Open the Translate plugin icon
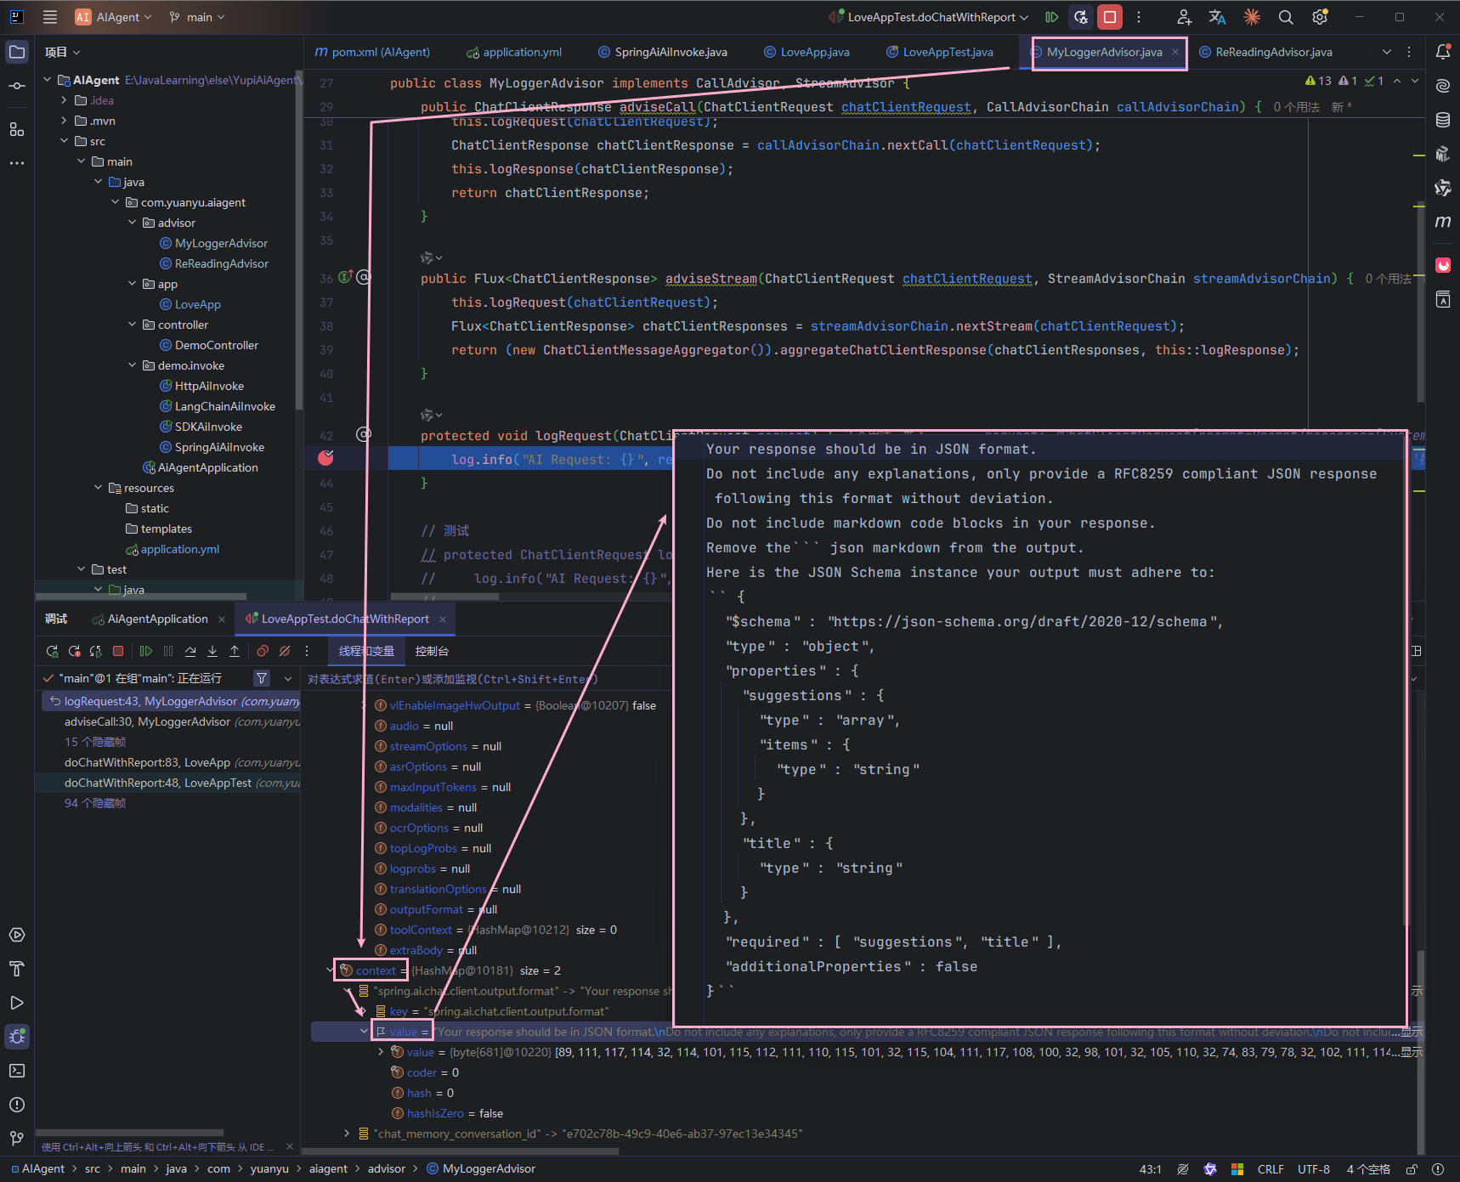The height and width of the screenshot is (1182, 1460). tap(1217, 17)
